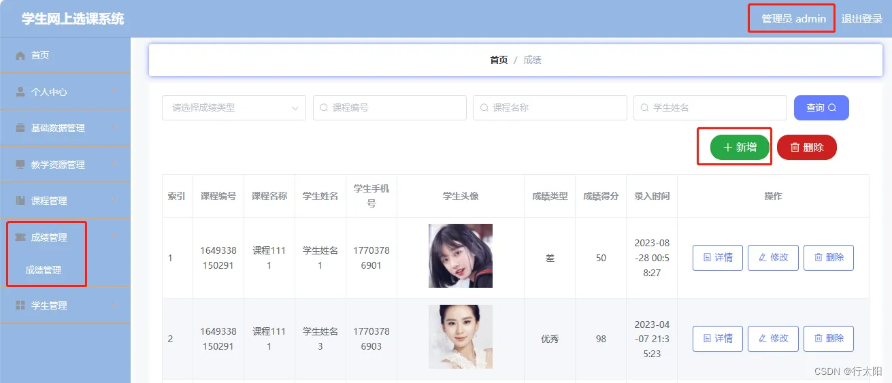Click phone number 17703786901
Screen dimensions: 892x383
click(371, 258)
